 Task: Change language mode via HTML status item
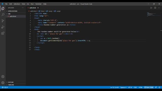(140, 87)
